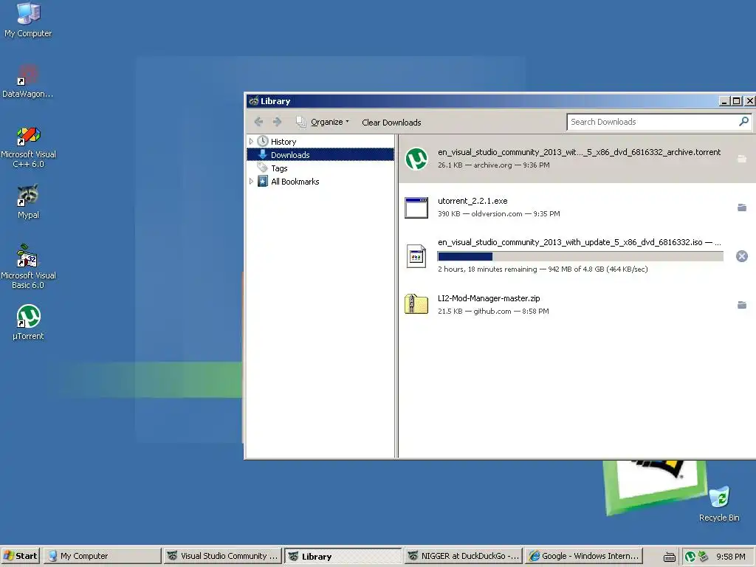Click the keyboard icon in system tray
The width and height of the screenshot is (756, 567).
point(669,557)
